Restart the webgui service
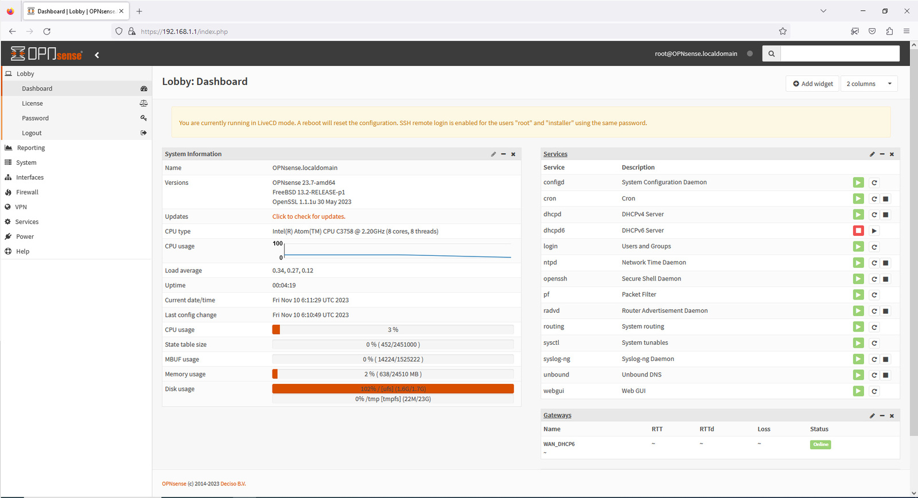 tap(874, 391)
